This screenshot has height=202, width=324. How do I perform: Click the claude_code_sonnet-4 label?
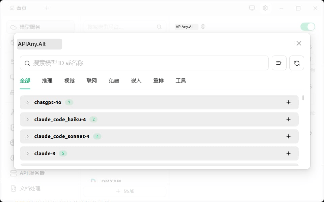pyautogui.click(x=62, y=136)
